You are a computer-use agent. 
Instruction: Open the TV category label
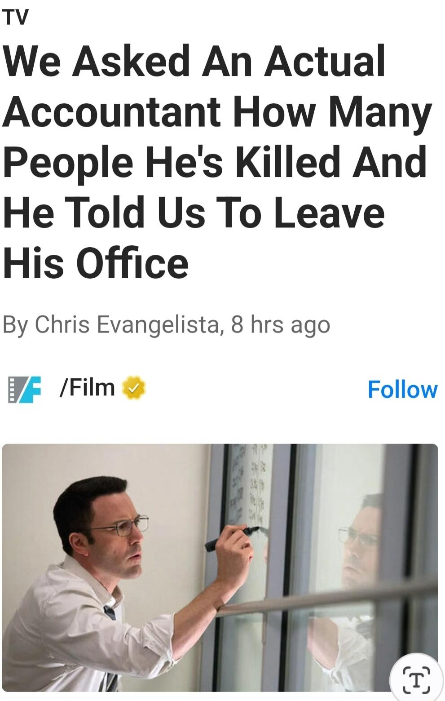tap(15, 18)
